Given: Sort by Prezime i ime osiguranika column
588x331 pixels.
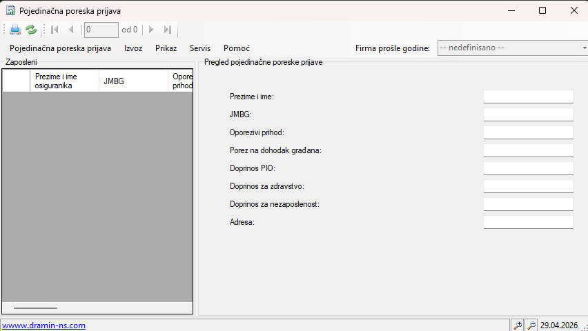Looking at the screenshot, I should click(x=64, y=81).
